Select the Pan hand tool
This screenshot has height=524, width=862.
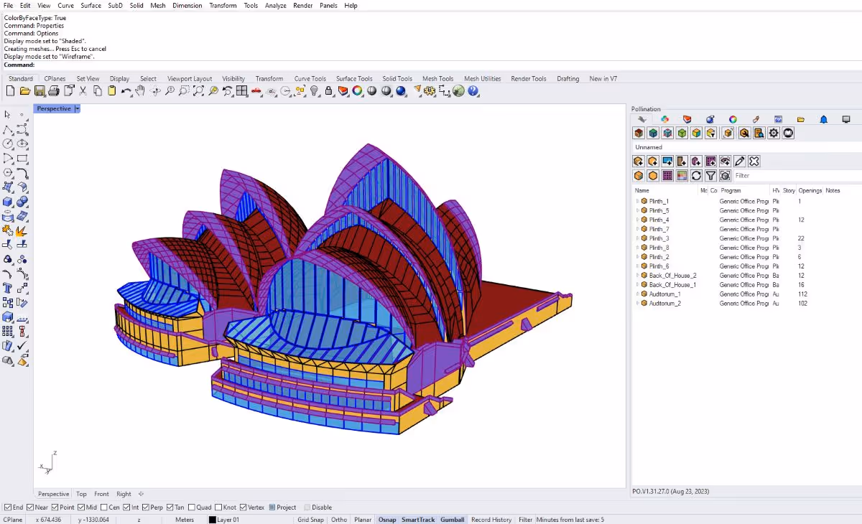click(140, 91)
